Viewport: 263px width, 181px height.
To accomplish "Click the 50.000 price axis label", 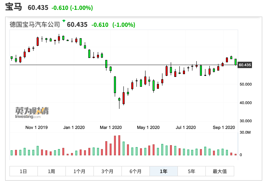I will click(x=246, y=84).
